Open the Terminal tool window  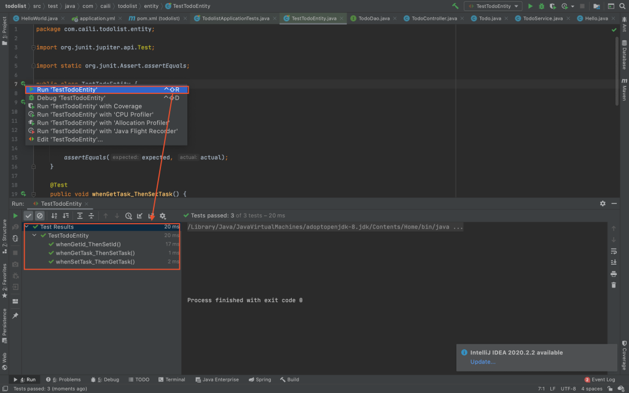click(172, 379)
